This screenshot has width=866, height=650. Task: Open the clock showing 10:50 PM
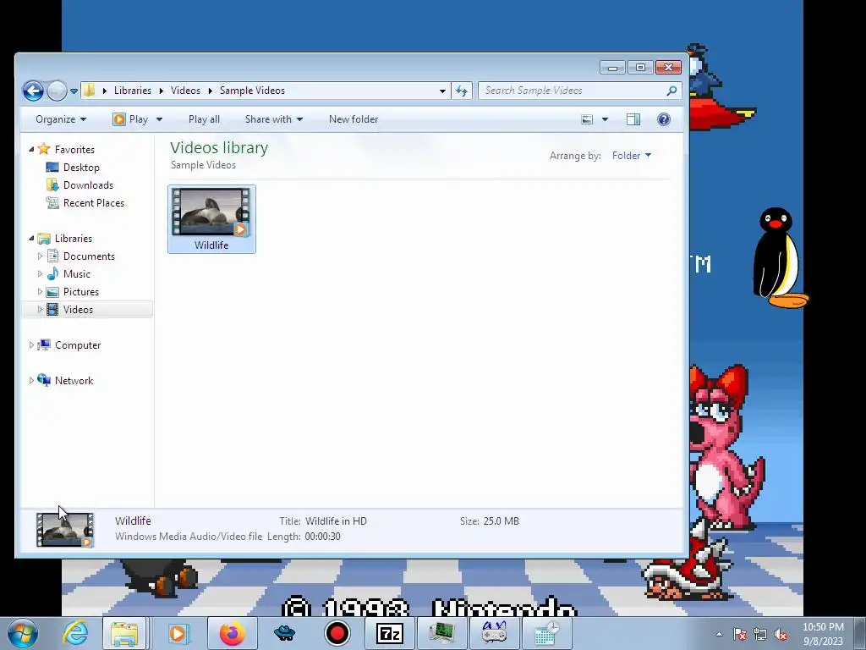pyautogui.click(x=823, y=634)
